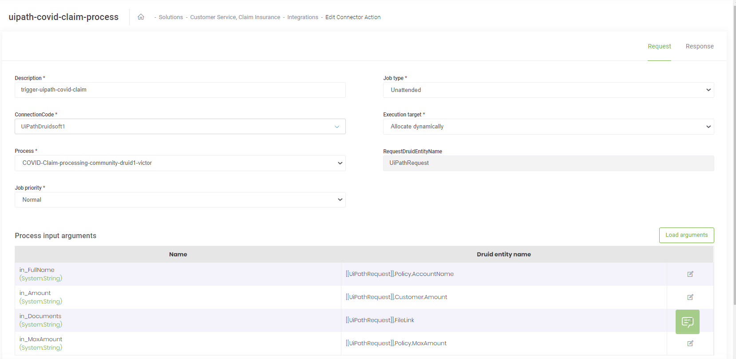
Task: Go to the Integrations breadcrumb
Action: [x=302, y=17]
